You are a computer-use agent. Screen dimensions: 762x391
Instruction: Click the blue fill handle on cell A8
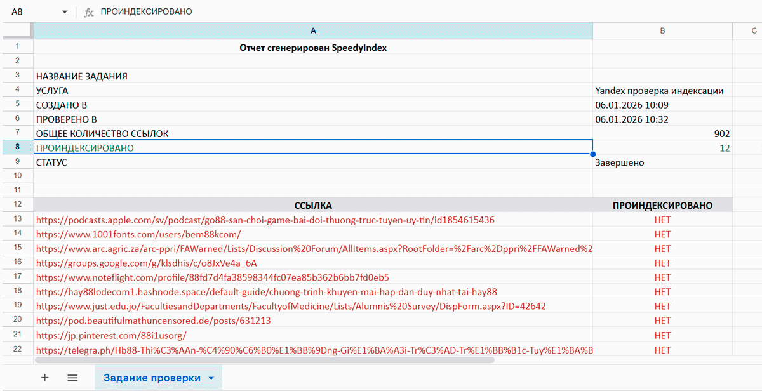click(x=592, y=154)
